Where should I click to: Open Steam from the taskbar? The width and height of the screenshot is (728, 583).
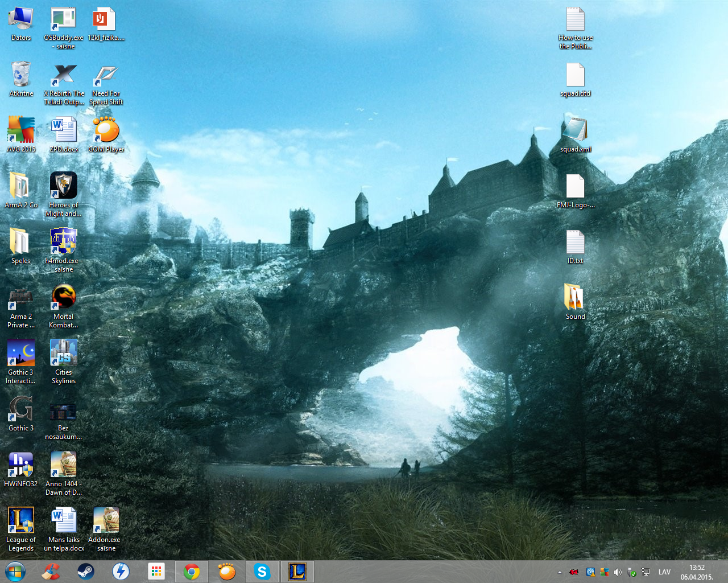(86, 571)
